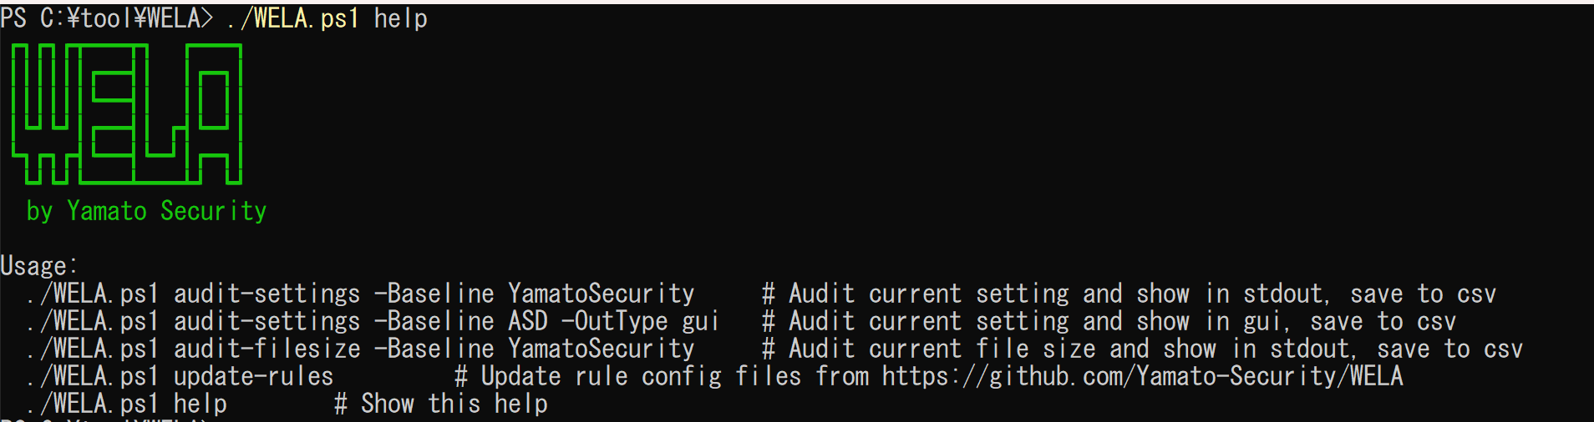Click the "PS C:\tool\WELA>" prompt on first line
Image resolution: width=1594 pixels, height=422 pixels.
tap(107, 18)
